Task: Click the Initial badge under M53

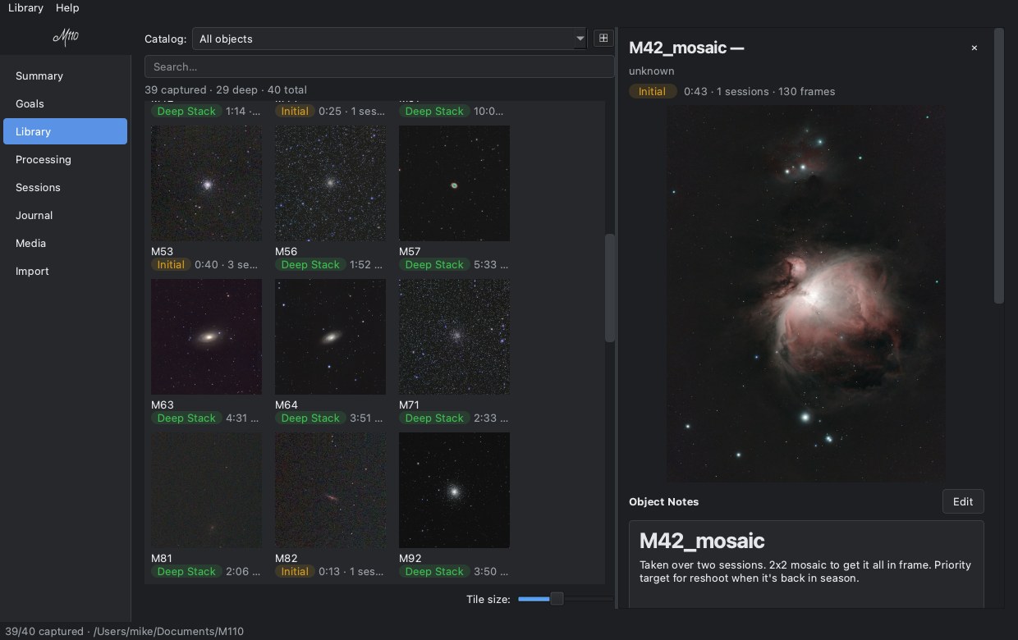Action: point(171,265)
